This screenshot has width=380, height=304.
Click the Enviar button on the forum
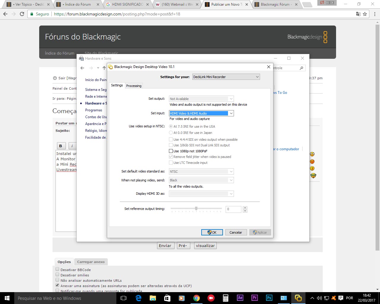coord(165,246)
